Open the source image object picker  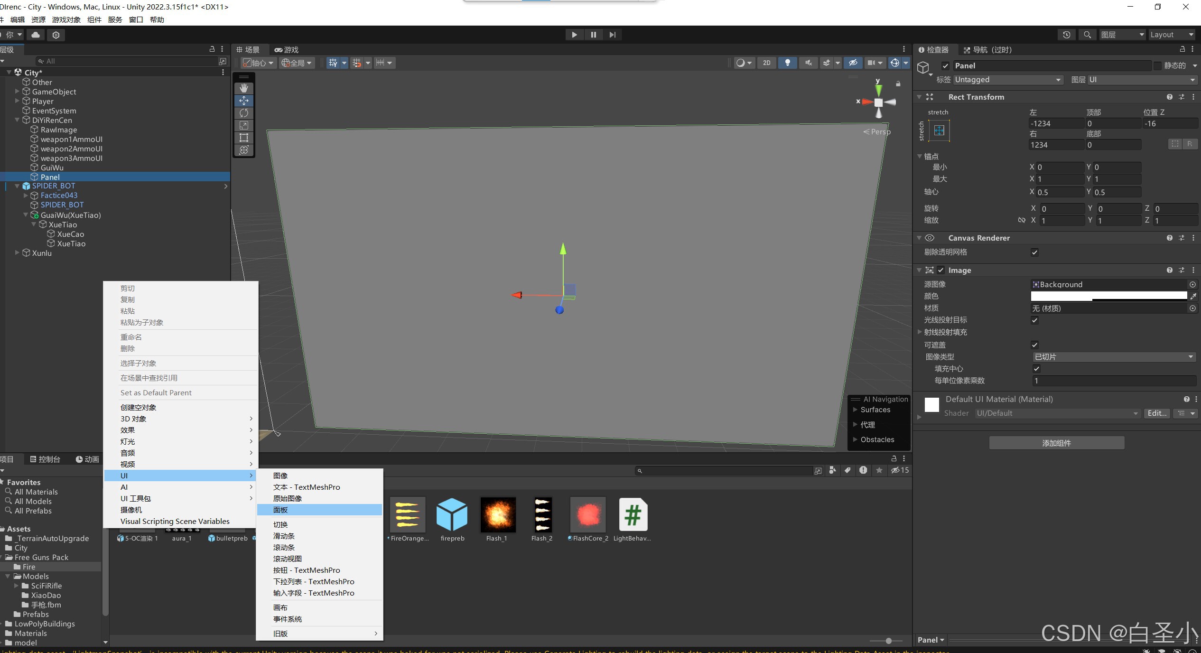click(x=1192, y=284)
